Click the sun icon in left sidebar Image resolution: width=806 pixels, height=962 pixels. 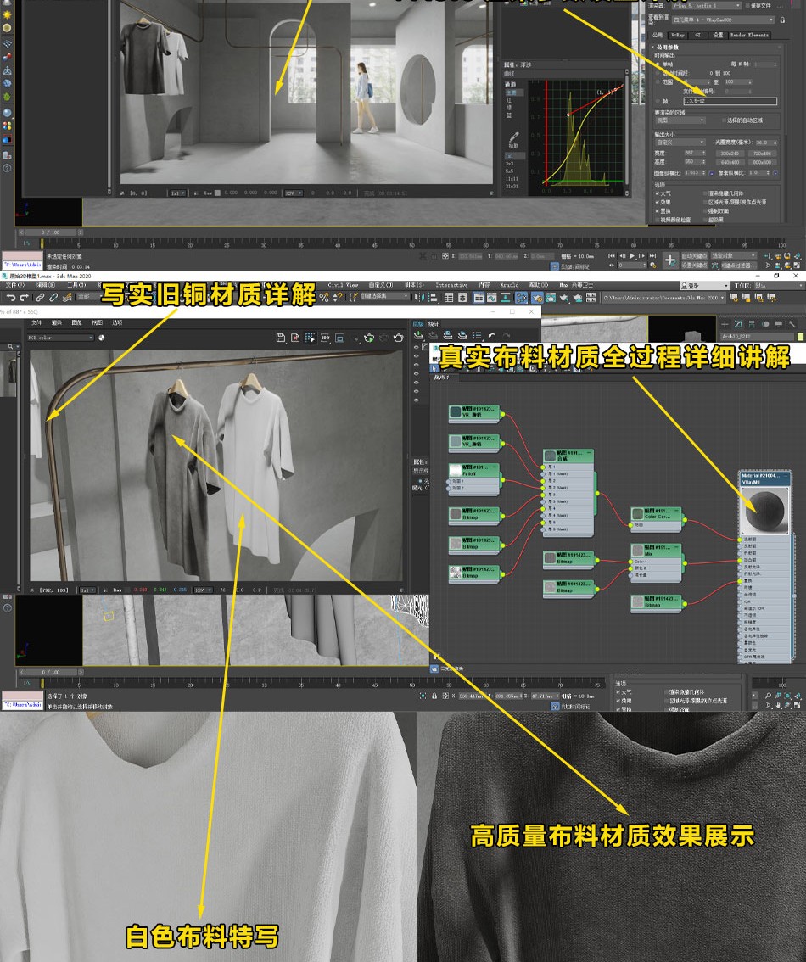7,13
